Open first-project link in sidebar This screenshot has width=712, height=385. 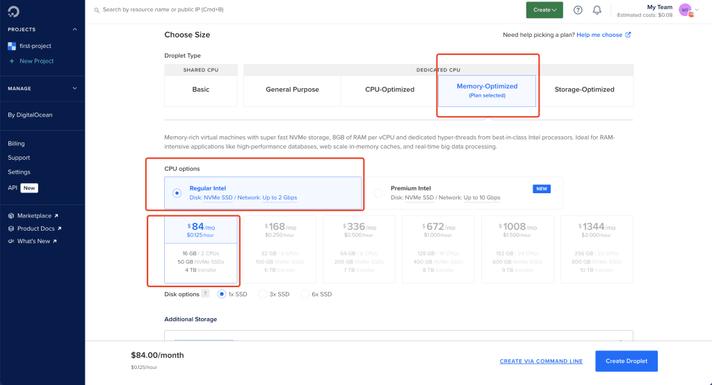[35, 46]
